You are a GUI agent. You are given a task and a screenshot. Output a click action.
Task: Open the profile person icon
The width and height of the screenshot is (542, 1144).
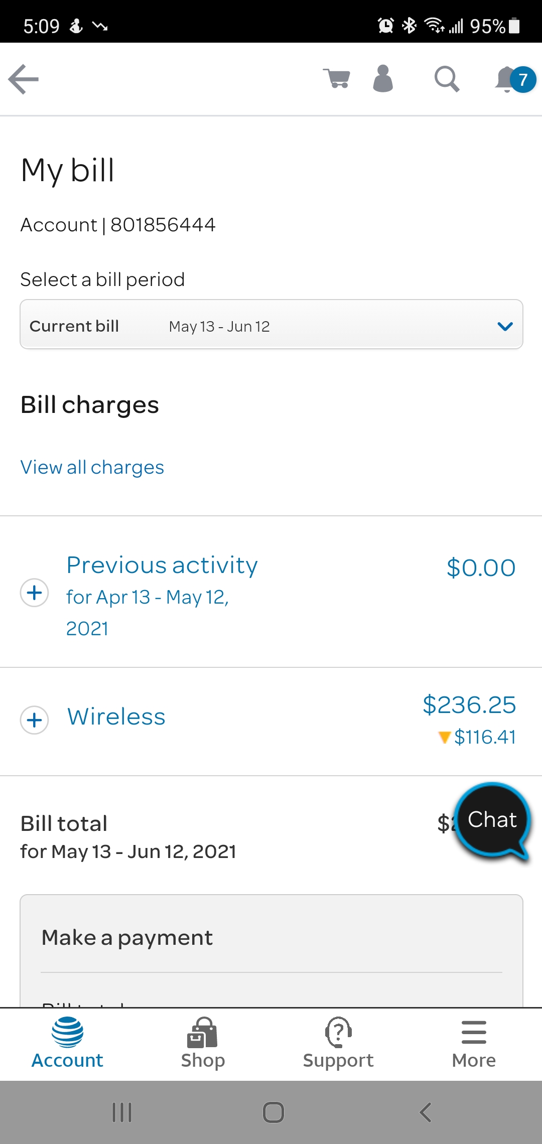click(383, 79)
